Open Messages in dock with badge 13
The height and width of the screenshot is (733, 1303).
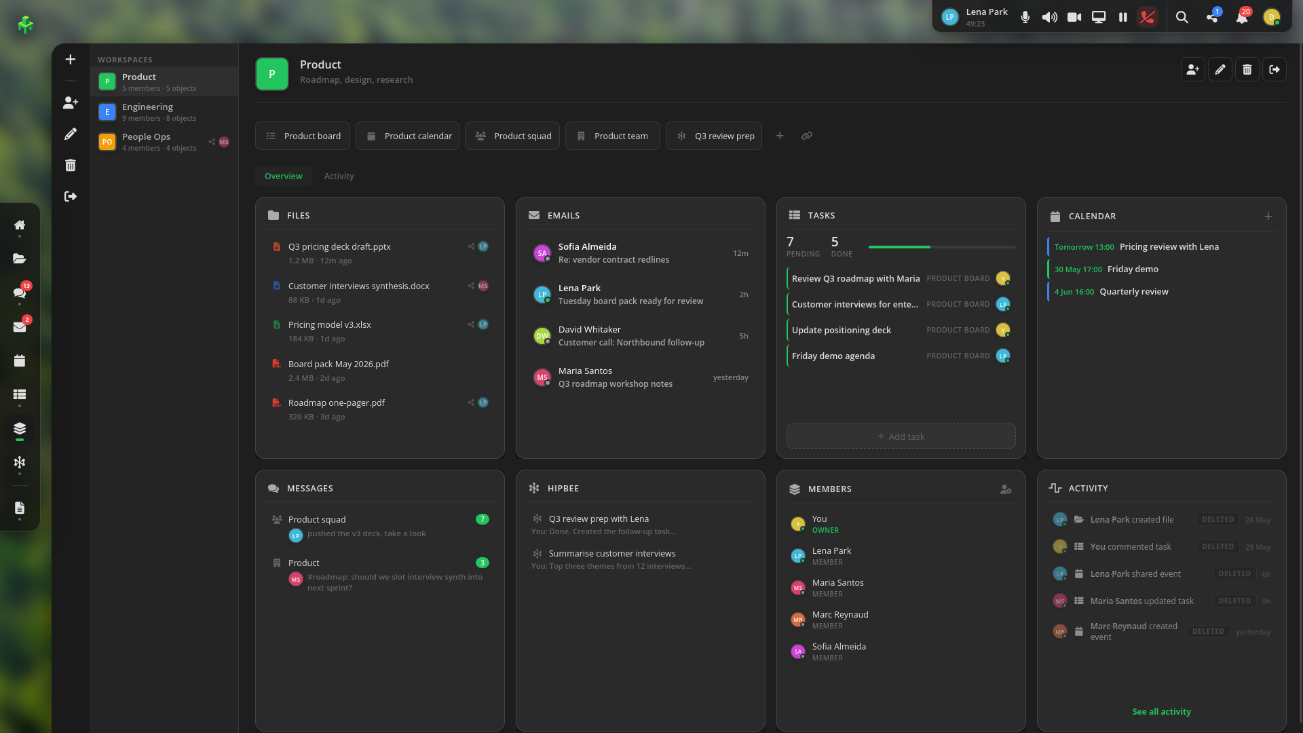click(x=20, y=293)
